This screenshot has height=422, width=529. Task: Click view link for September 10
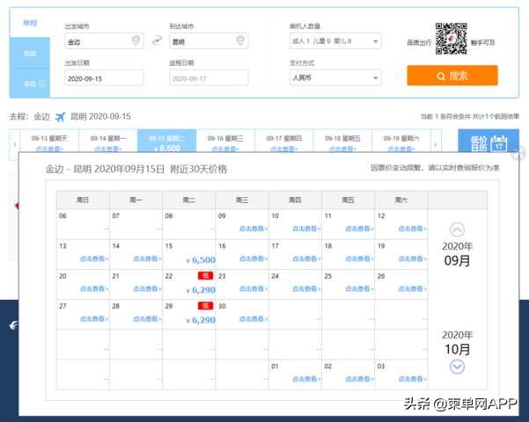coord(306,229)
